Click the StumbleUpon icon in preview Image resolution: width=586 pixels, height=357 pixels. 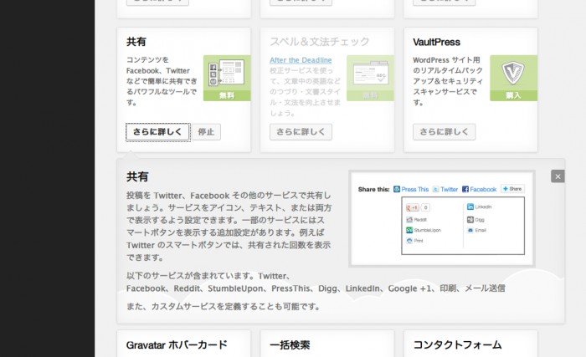point(409,229)
